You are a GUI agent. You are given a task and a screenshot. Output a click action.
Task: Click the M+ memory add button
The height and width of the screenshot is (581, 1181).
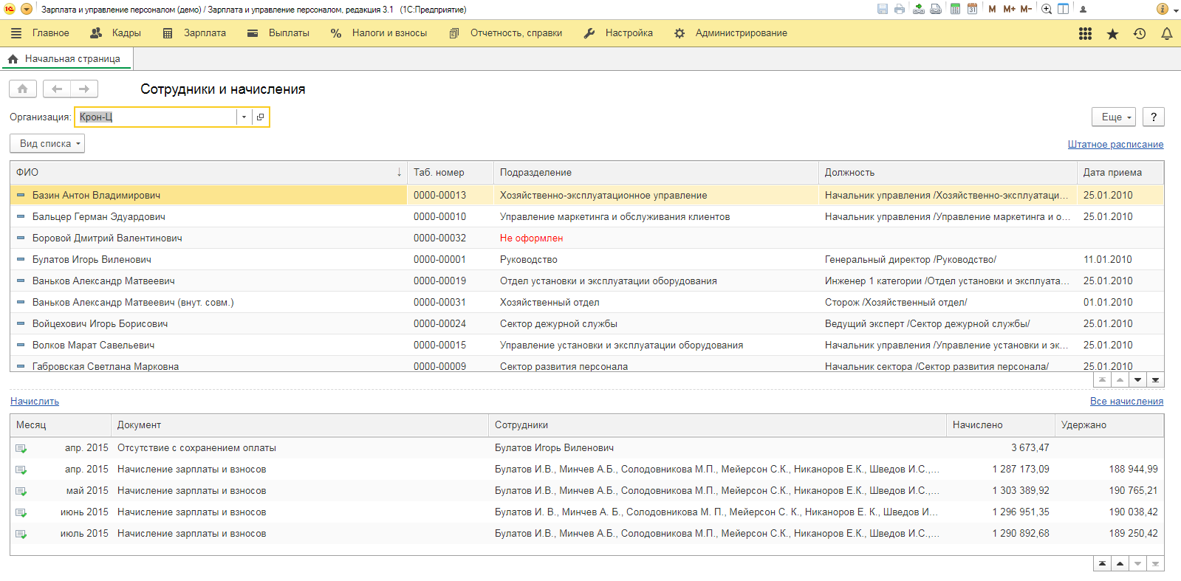tap(1009, 9)
